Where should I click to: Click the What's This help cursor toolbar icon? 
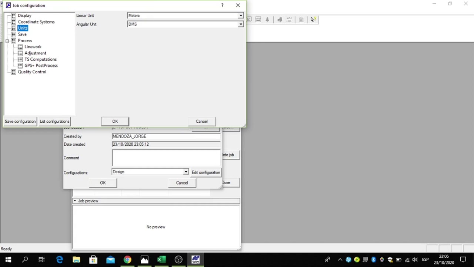tap(313, 20)
